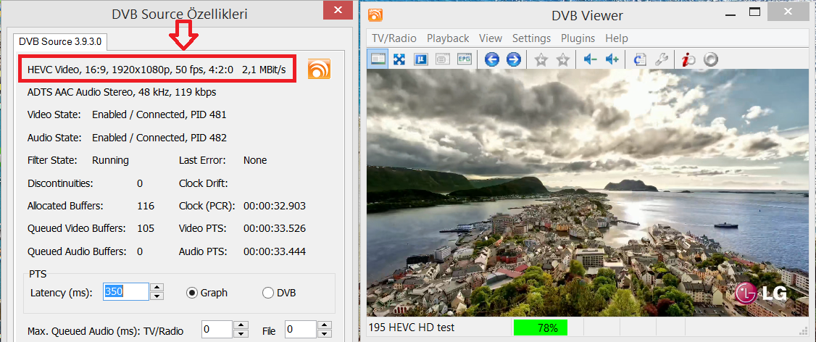Open the TV/Radio menu
Image resolution: width=816 pixels, height=342 pixels.
pos(394,38)
